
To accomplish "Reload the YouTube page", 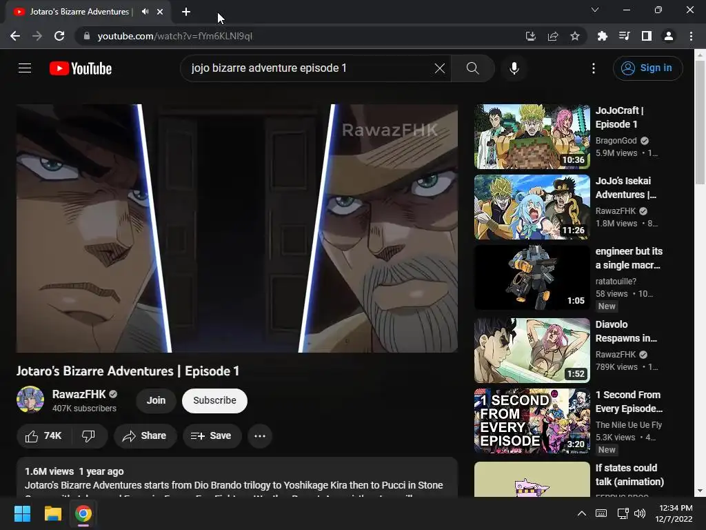I will 59,36.
